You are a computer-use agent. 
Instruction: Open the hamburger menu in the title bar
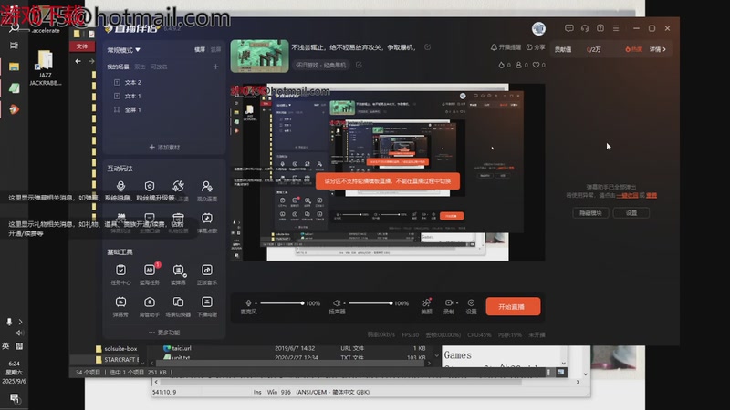click(x=616, y=28)
